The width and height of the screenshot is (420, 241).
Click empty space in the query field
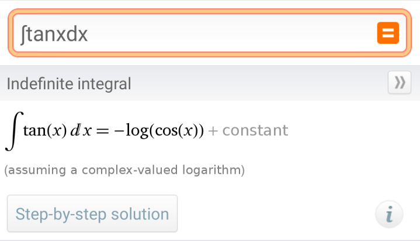point(234,33)
